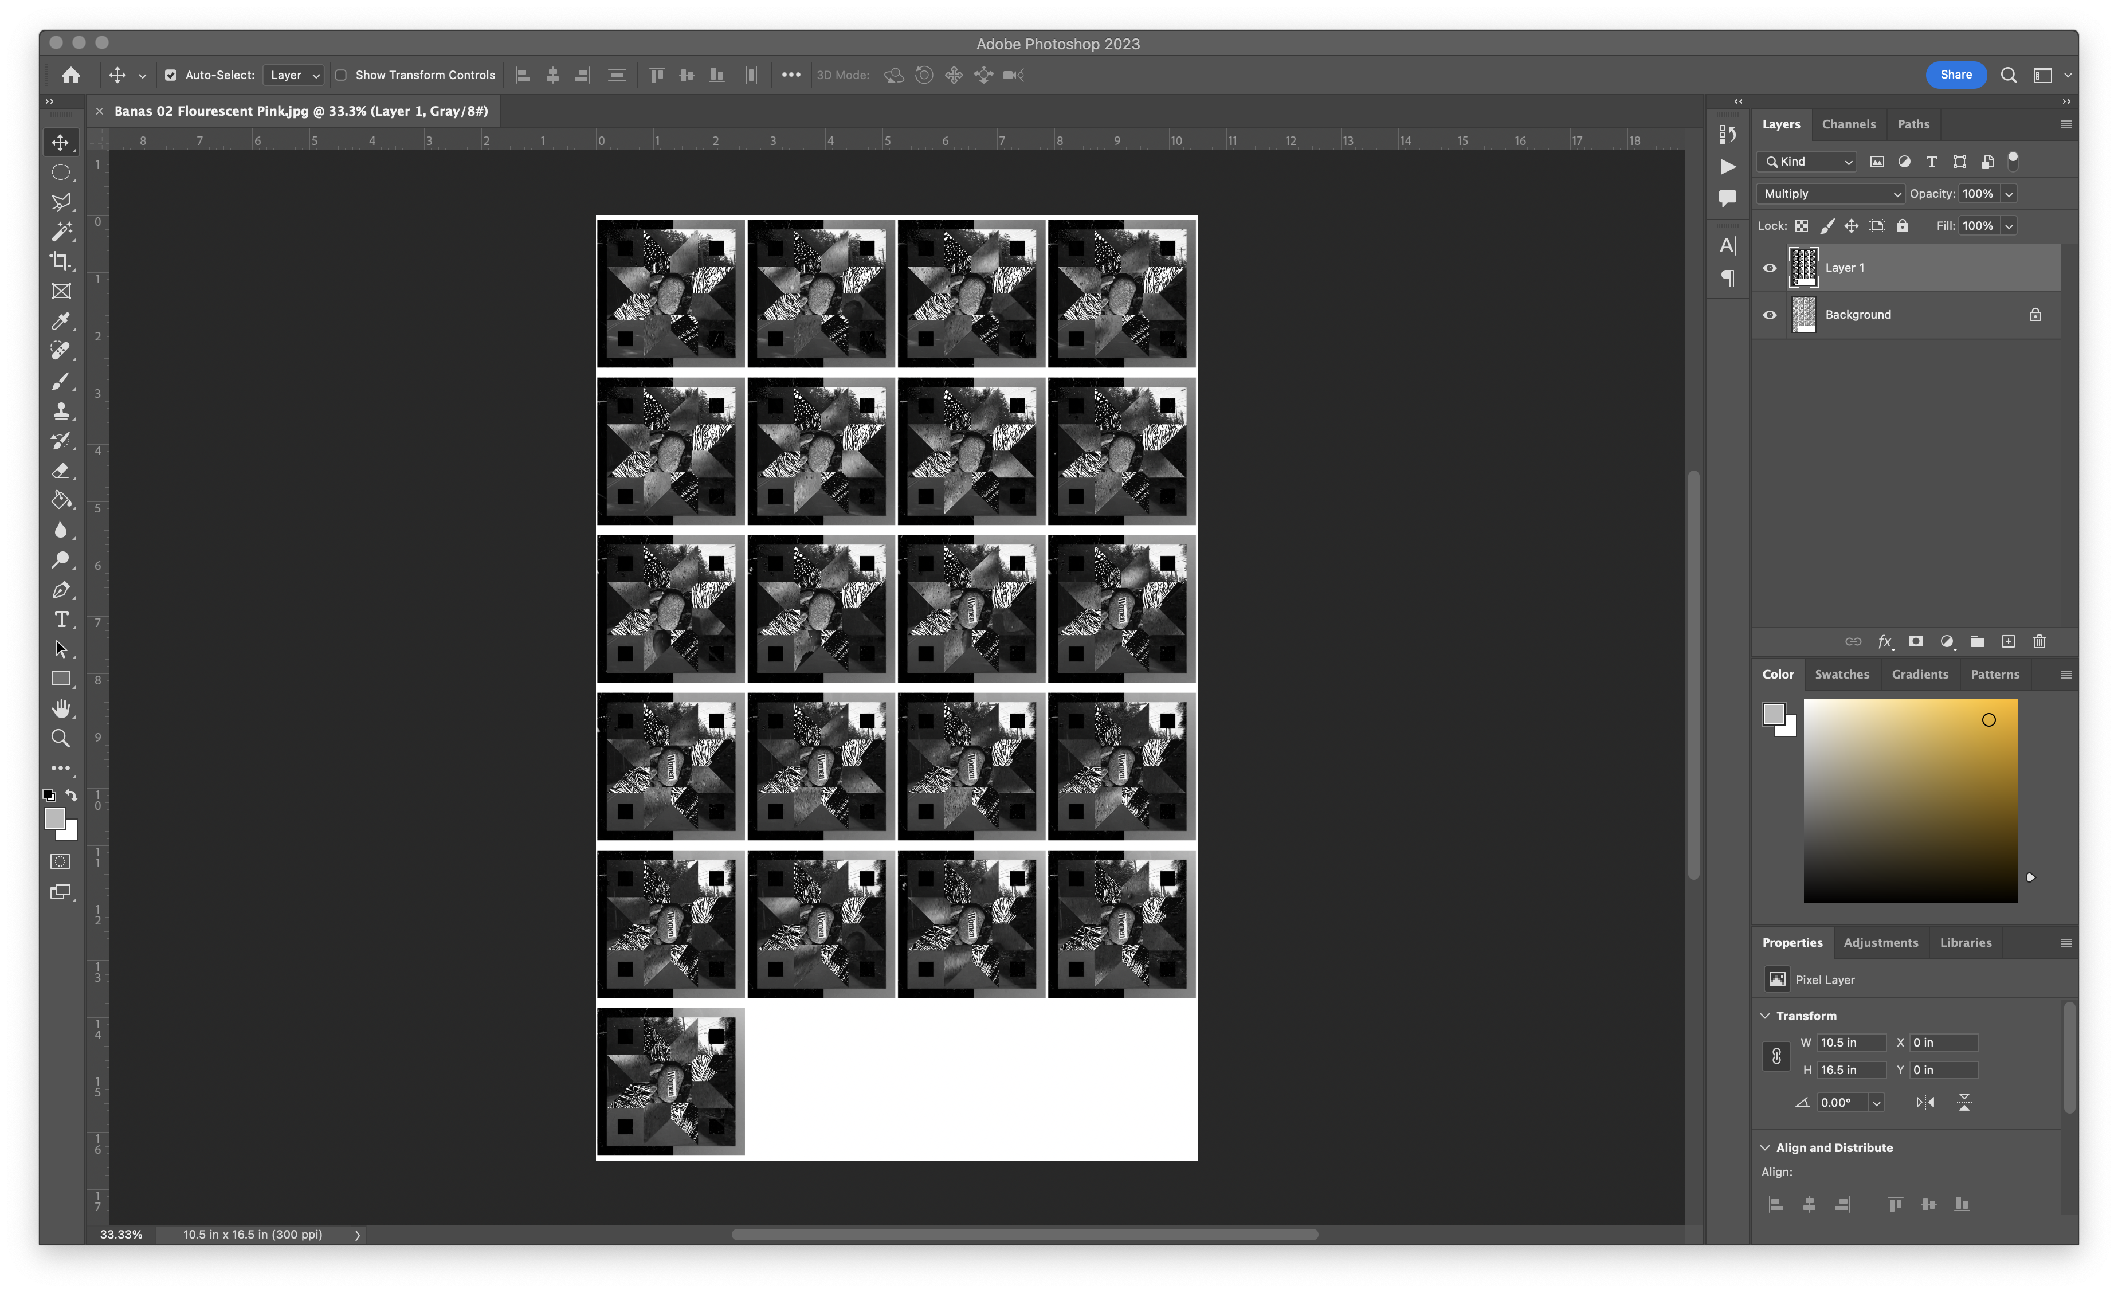Hide the Background layer visibility eye
The height and width of the screenshot is (1293, 2118).
1769,315
